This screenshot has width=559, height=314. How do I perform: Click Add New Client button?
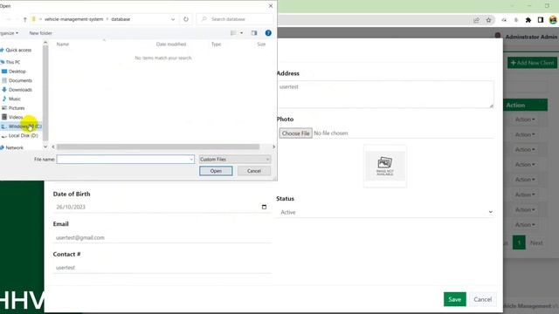coord(532,63)
